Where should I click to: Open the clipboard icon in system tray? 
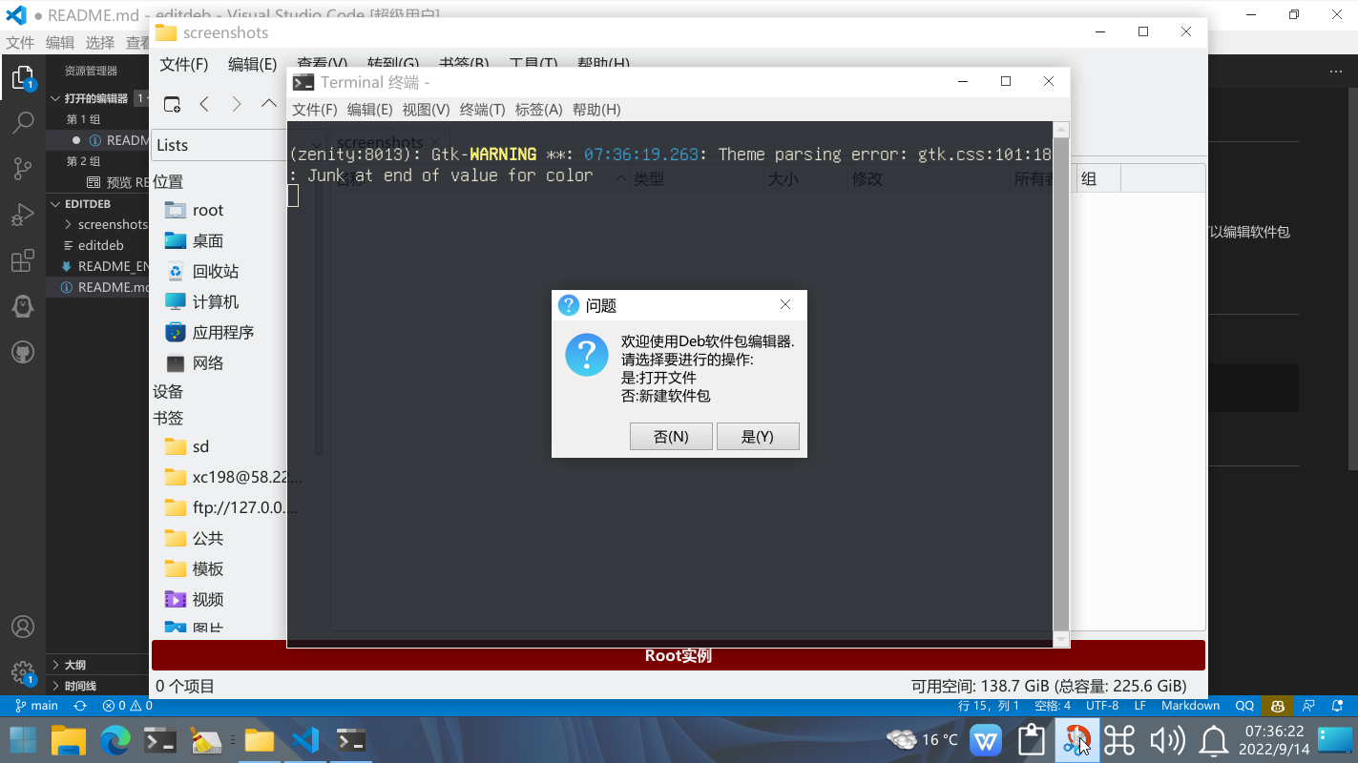[x=1032, y=740]
